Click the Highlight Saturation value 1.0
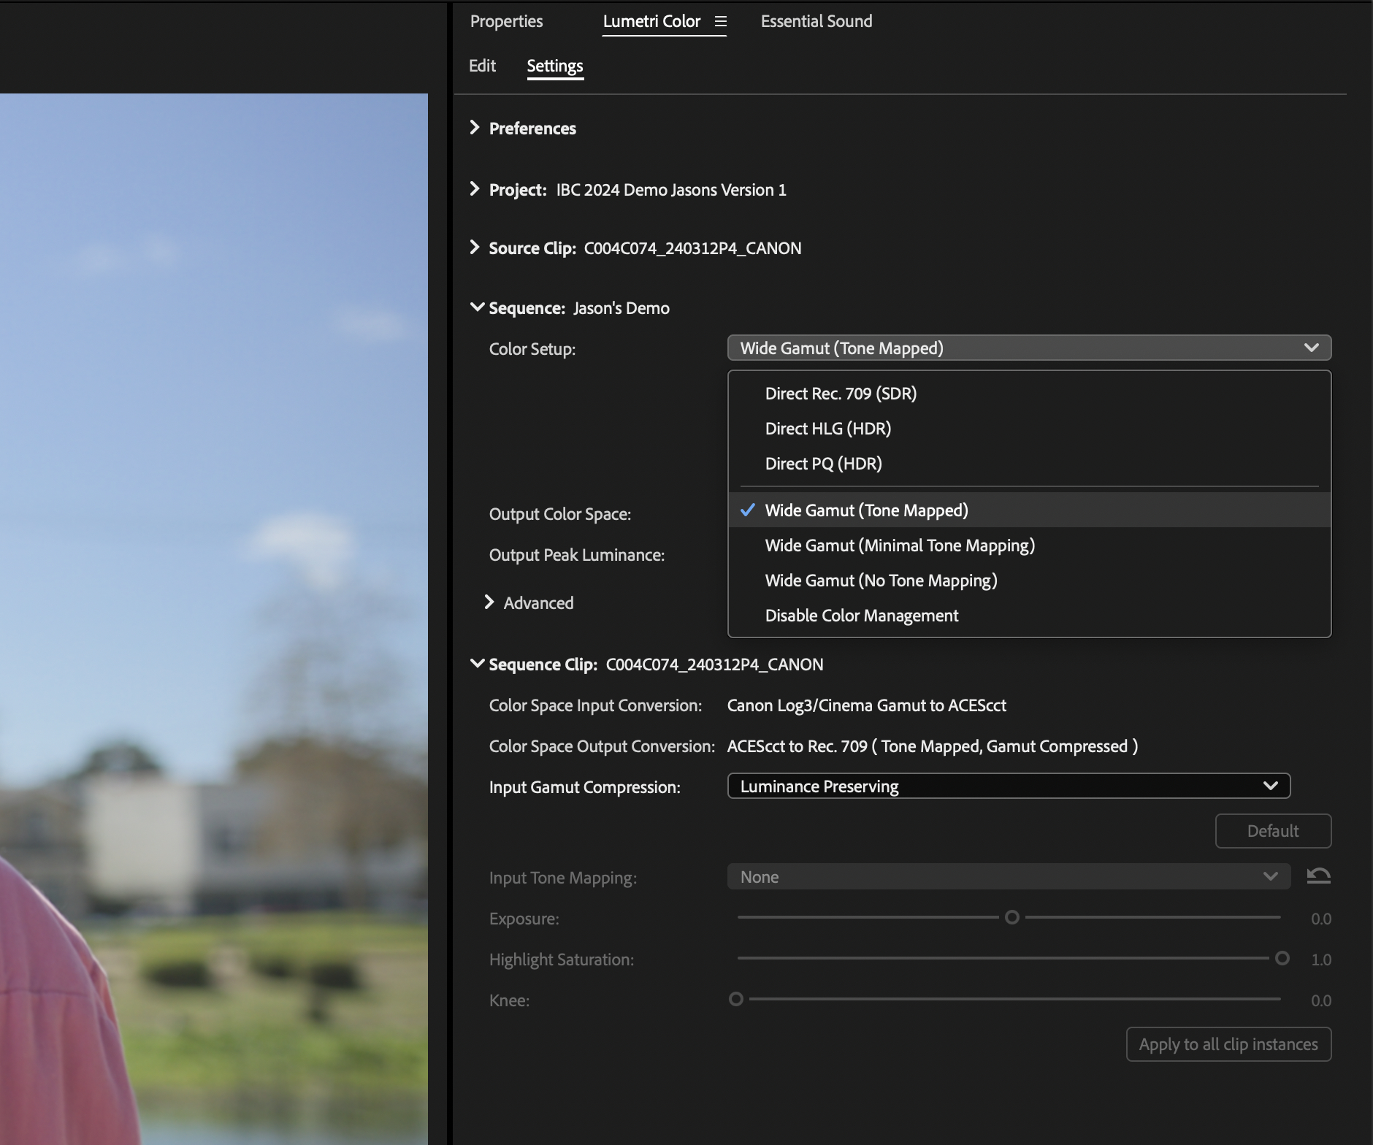Screen dimensions: 1373x1145 click(x=1320, y=960)
